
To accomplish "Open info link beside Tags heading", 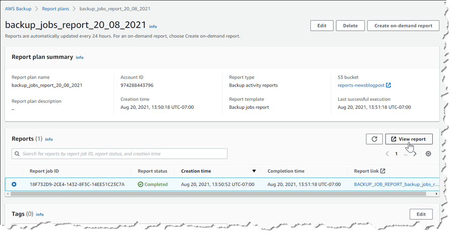I will click(40, 214).
